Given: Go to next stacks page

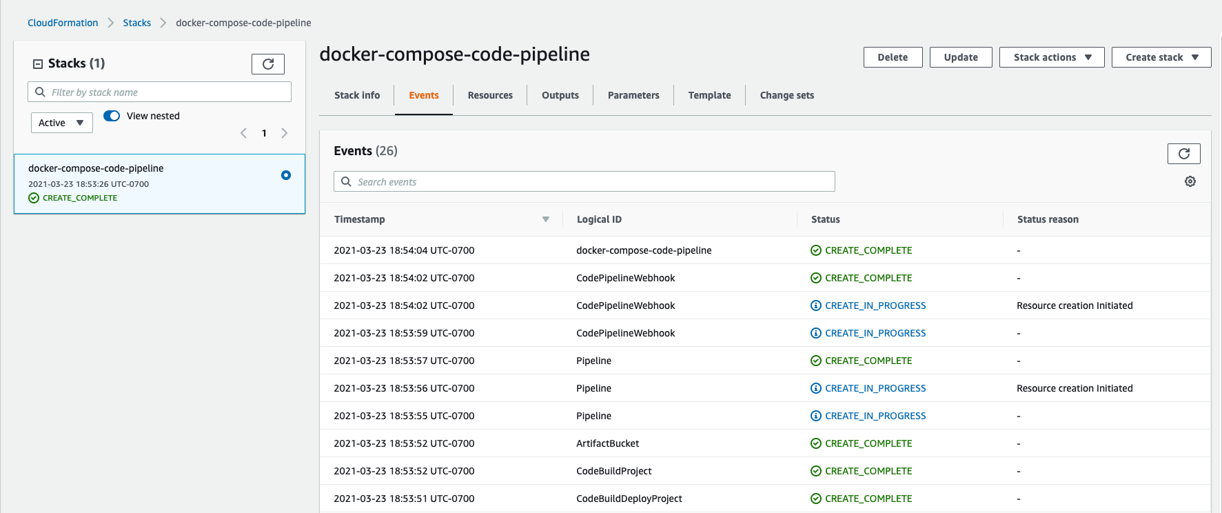Looking at the screenshot, I should (284, 133).
